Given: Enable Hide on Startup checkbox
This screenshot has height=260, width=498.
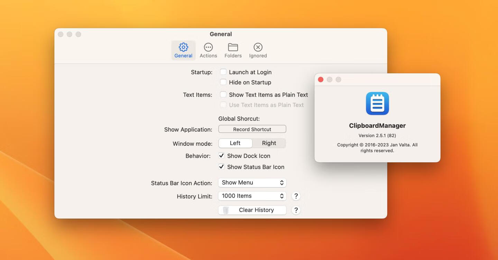Looking at the screenshot, I should pos(223,82).
